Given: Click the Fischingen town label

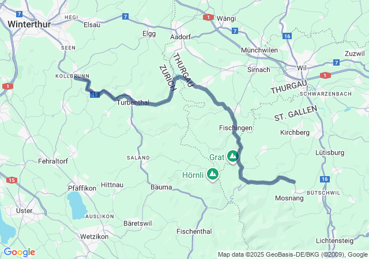Looking at the screenshot, I should [x=236, y=128].
